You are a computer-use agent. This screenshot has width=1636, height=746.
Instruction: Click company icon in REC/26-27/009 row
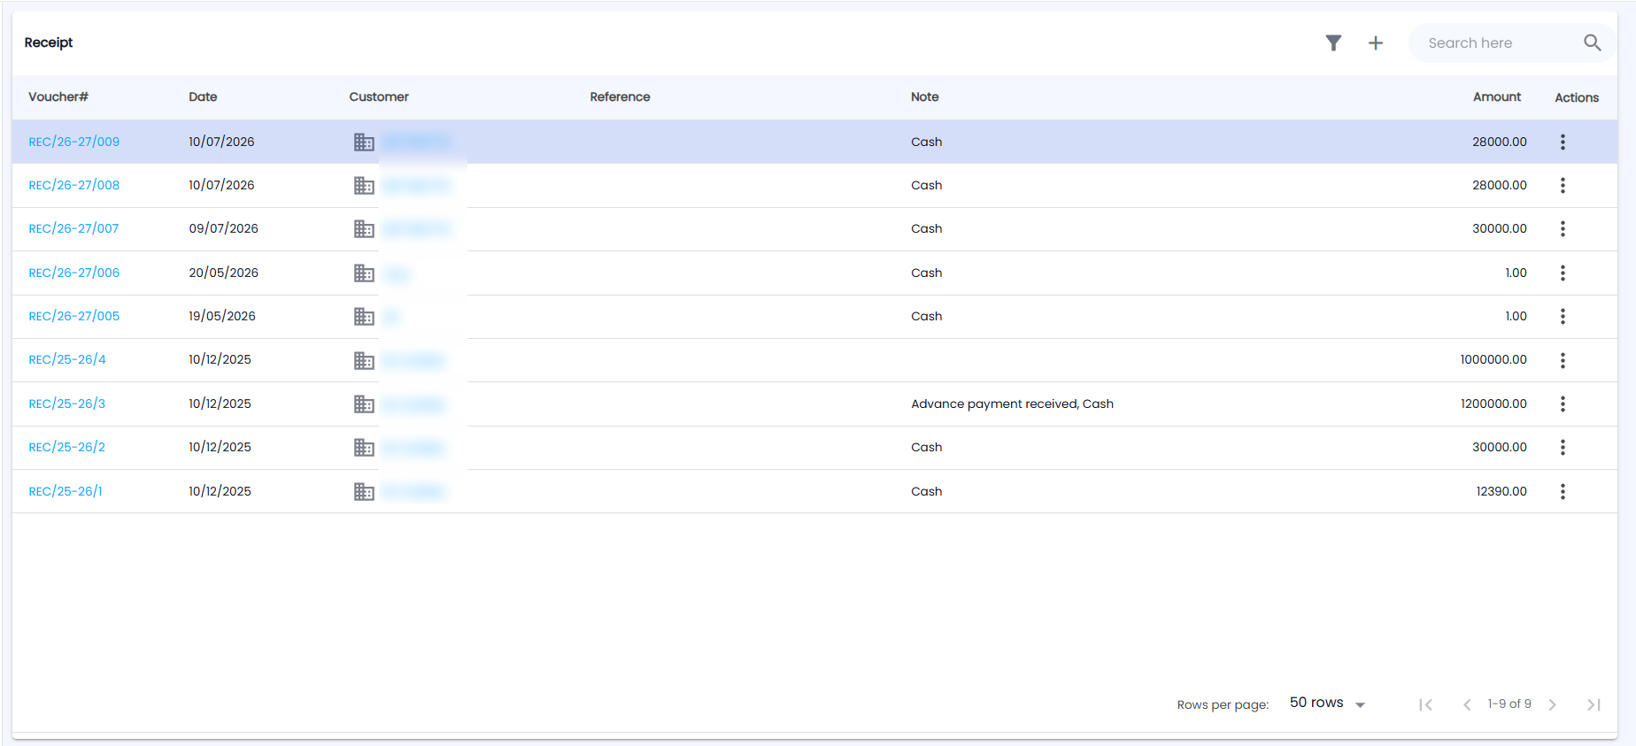[364, 142]
